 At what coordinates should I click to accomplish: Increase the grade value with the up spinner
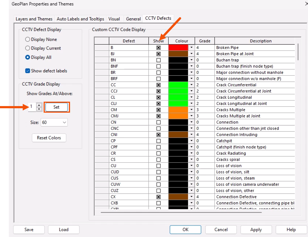point(39,105)
